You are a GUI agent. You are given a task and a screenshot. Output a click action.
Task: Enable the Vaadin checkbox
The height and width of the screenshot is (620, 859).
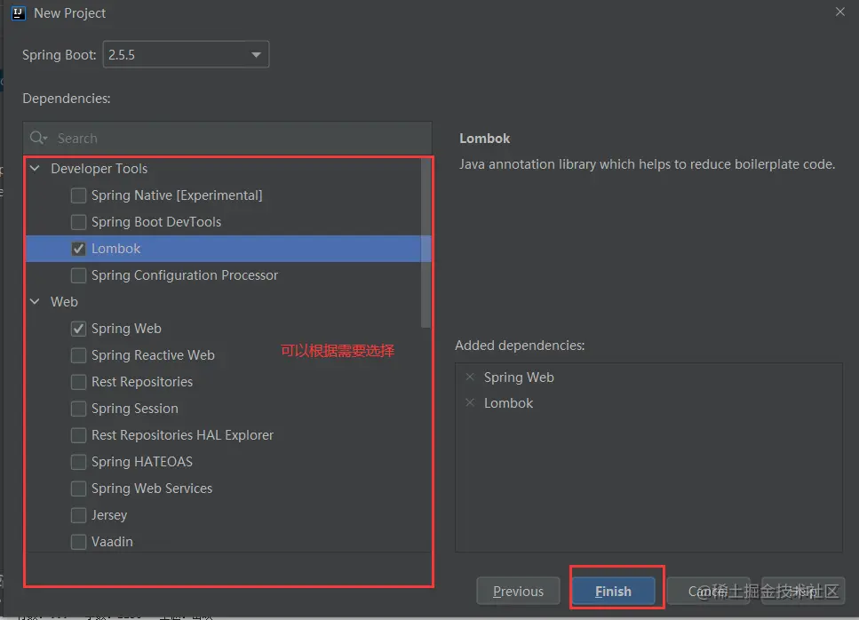(78, 542)
